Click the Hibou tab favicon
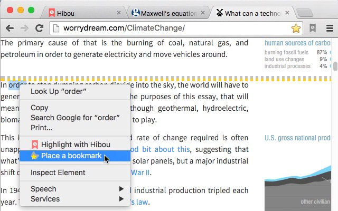This screenshot has height=211, width=338. [52, 13]
